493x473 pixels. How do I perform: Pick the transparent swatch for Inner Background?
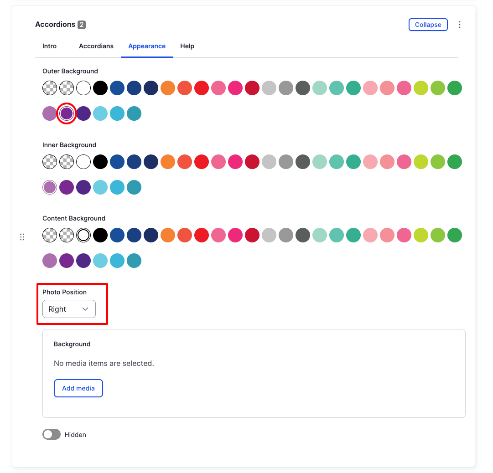click(x=50, y=161)
